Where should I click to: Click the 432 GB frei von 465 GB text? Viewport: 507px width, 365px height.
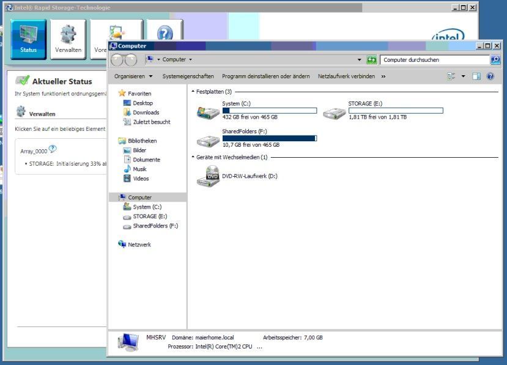[x=250, y=117]
